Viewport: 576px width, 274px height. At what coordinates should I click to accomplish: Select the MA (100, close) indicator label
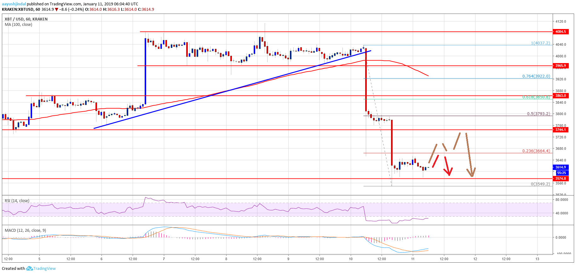point(18,25)
